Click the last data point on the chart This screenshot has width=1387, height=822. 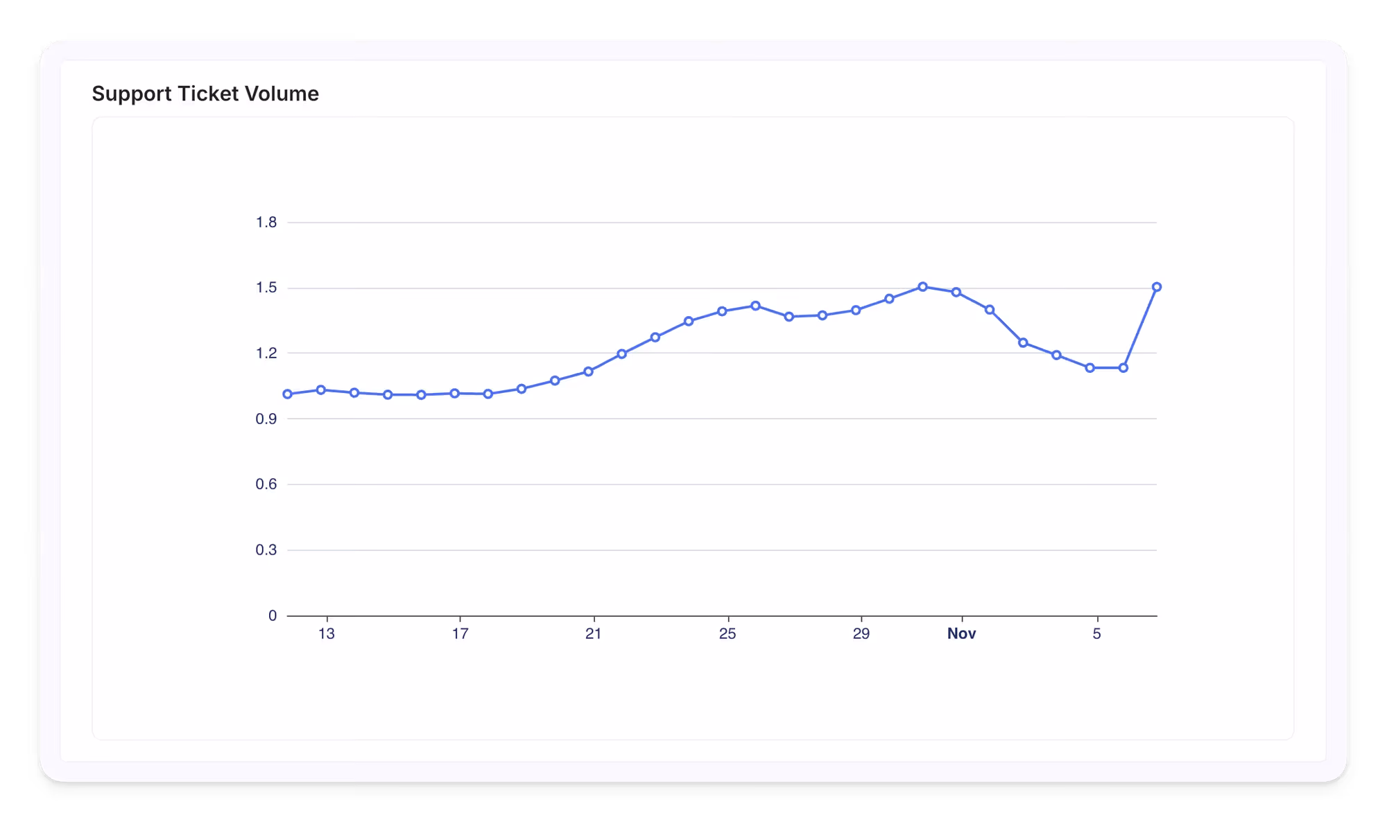[x=1157, y=285]
